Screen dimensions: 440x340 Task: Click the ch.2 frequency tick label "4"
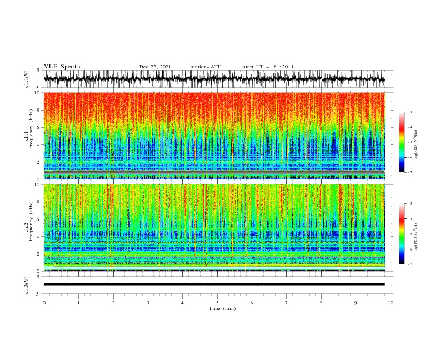pyautogui.click(x=38, y=237)
